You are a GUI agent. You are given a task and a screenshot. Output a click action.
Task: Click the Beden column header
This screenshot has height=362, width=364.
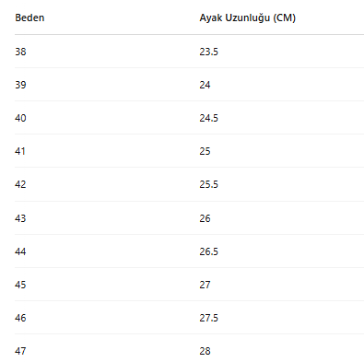[x=29, y=18]
